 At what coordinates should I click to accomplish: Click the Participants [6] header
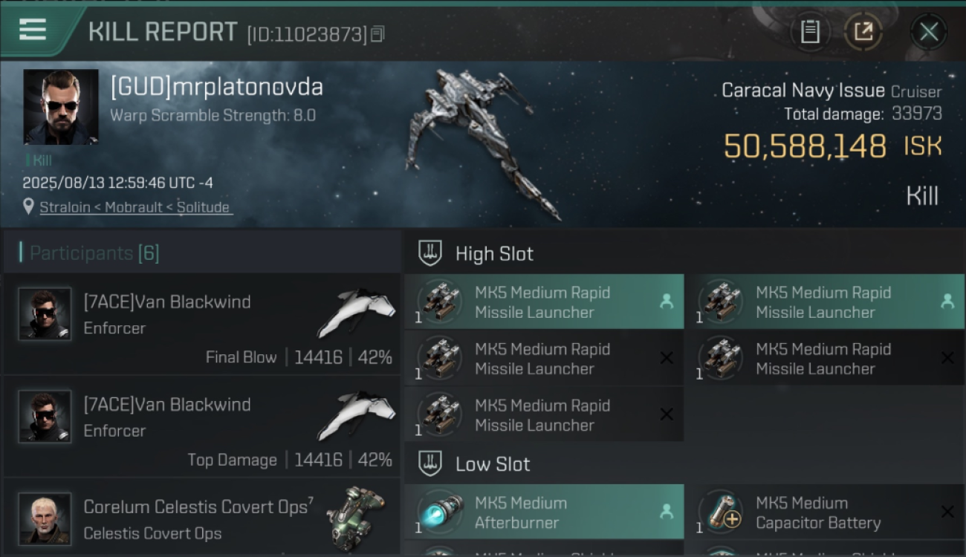tap(94, 253)
